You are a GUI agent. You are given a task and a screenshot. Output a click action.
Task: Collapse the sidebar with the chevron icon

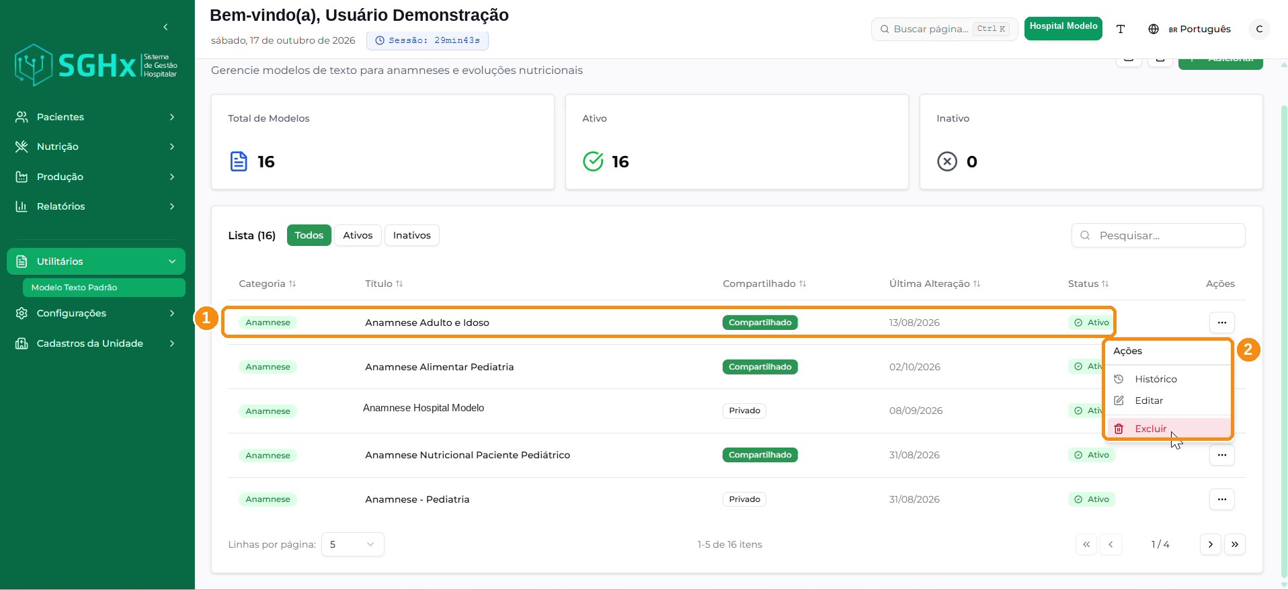[165, 27]
